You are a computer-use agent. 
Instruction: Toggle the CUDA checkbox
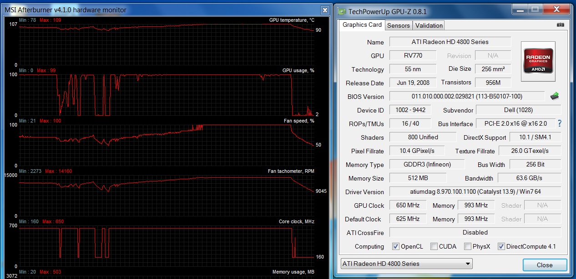point(434,246)
